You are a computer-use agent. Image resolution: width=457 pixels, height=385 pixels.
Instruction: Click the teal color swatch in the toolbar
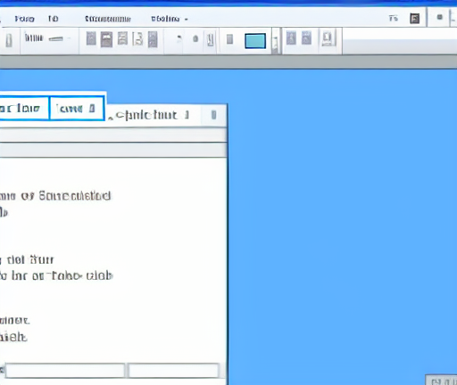coord(255,41)
